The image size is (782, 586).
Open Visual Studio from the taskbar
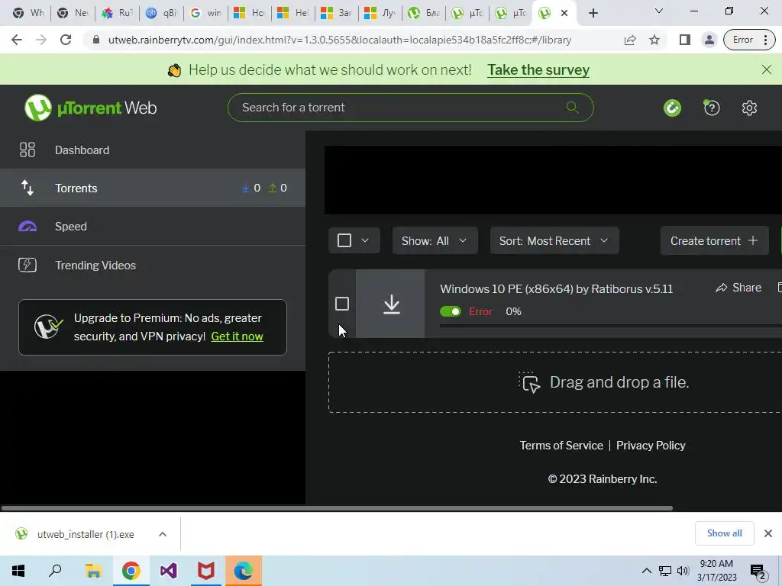[x=169, y=571]
